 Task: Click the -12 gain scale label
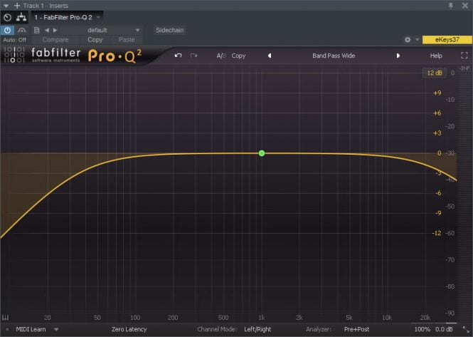point(437,233)
